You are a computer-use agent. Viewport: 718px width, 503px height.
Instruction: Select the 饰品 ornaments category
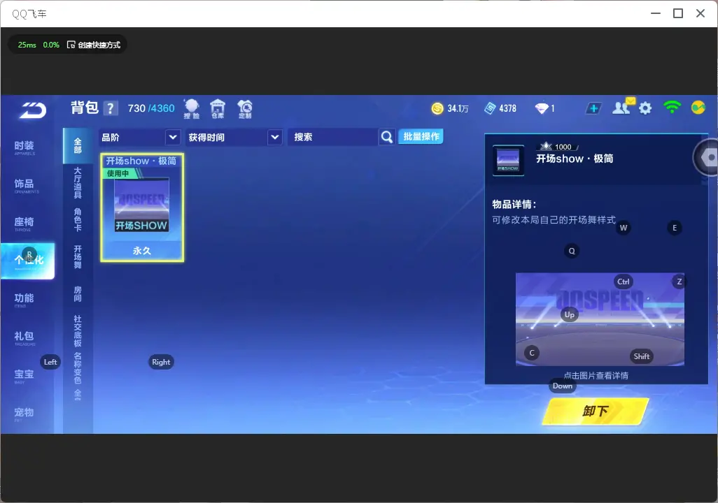coord(24,185)
